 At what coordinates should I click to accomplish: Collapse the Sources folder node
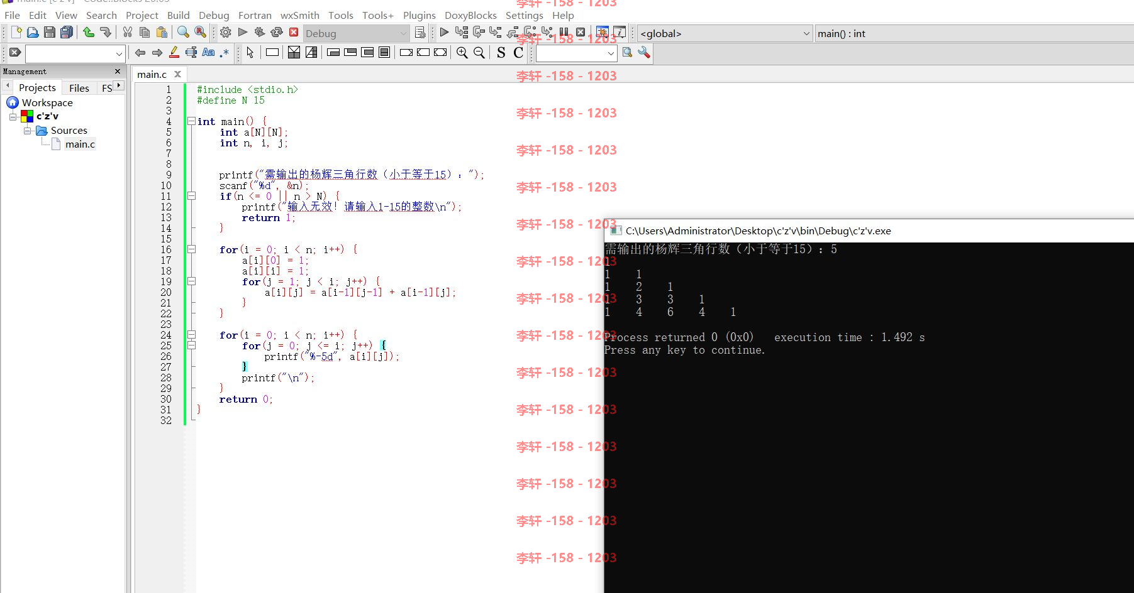tap(27, 131)
